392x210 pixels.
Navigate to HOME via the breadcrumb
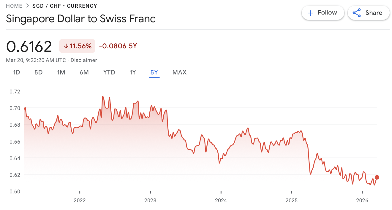[x=14, y=6]
